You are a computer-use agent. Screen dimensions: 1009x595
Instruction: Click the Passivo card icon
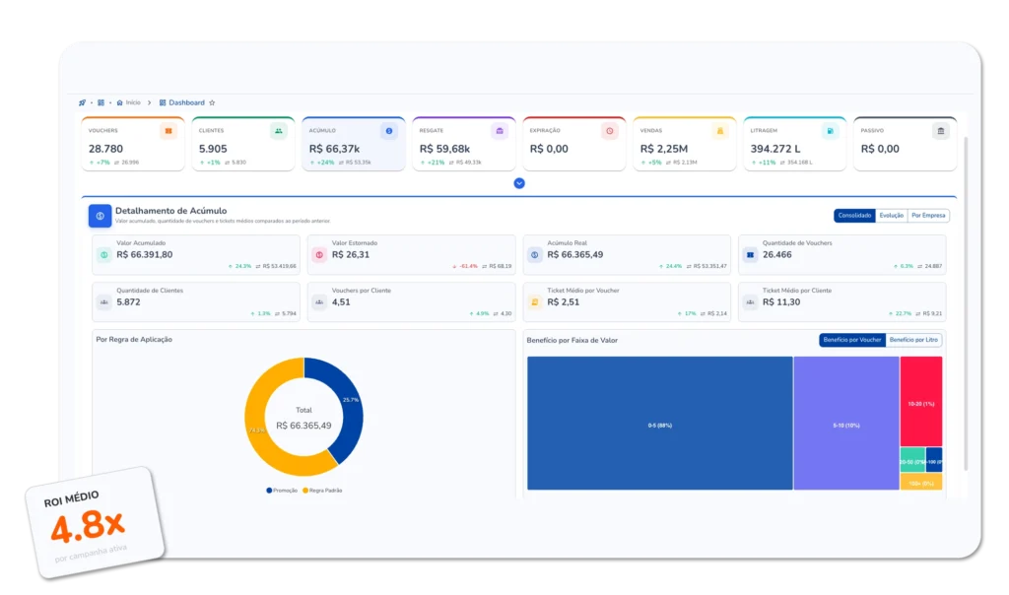(941, 131)
